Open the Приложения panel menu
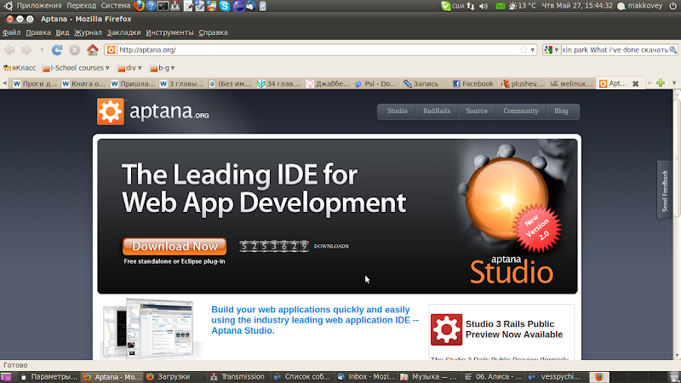This screenshot has width=681, height=383. click(x=39, y=6)
